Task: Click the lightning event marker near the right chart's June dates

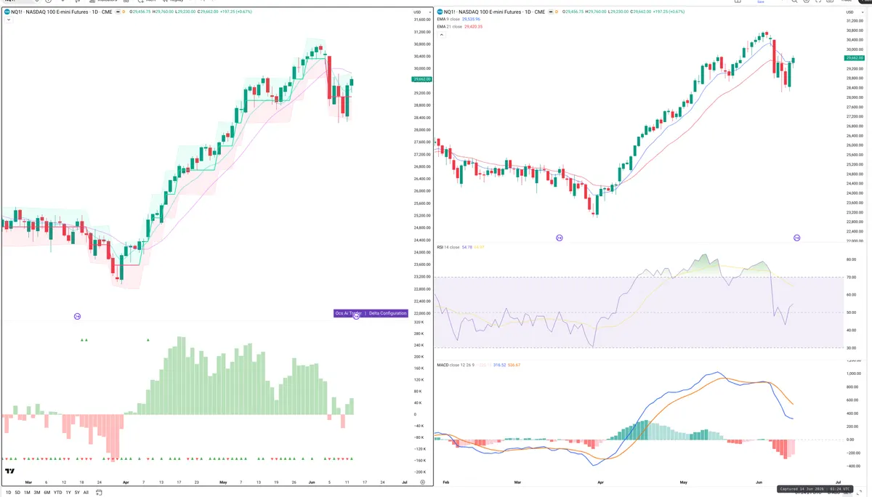Action: 797,238
